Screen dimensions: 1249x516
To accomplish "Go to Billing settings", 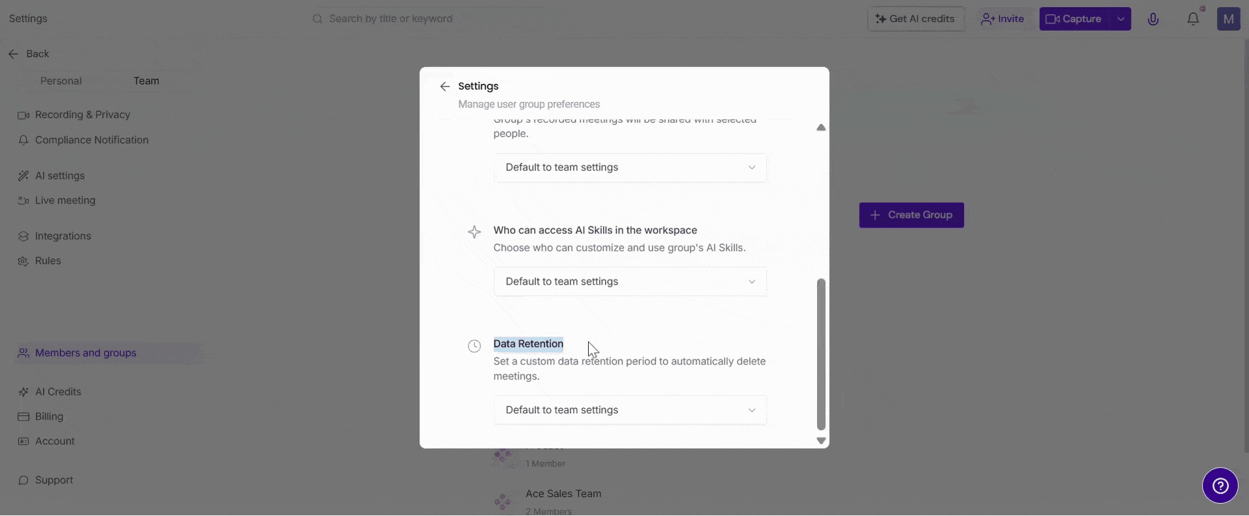I will 49,417.
